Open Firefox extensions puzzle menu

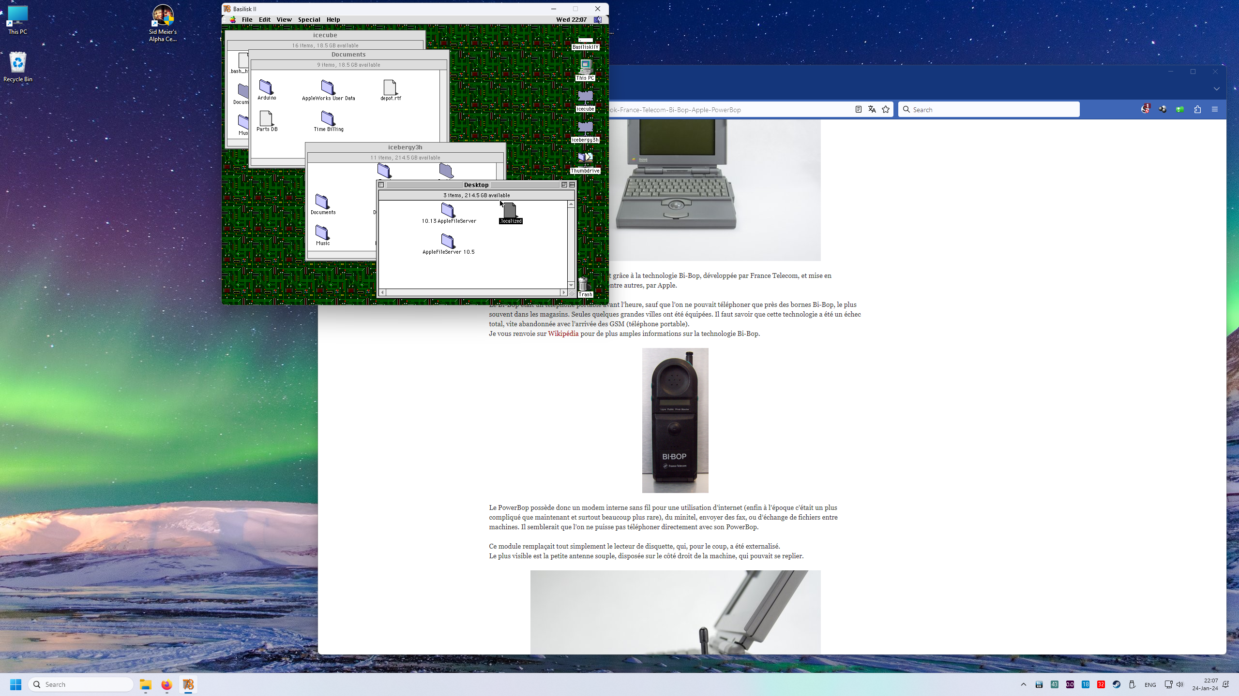(1197, 110)
